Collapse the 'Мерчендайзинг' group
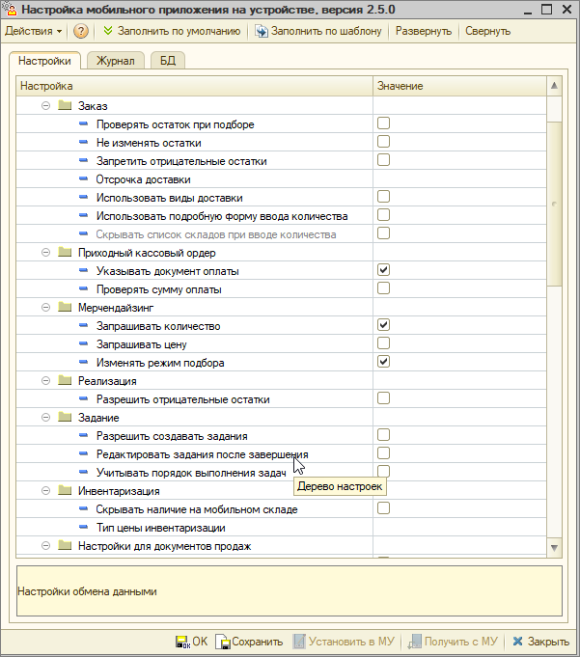The height and width of the screenshot is (657, 580). pyautogui.click(x=45, y=307)
